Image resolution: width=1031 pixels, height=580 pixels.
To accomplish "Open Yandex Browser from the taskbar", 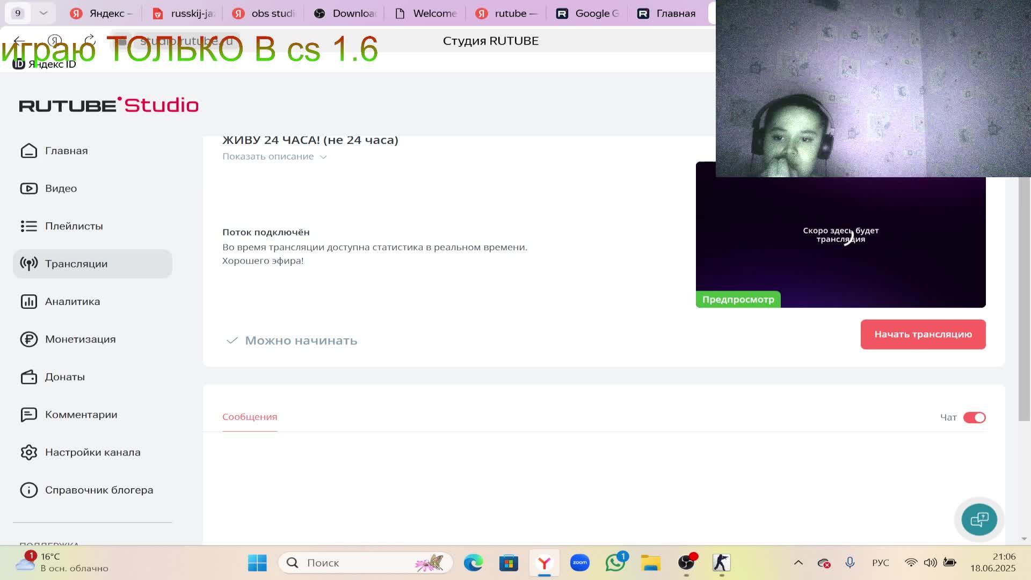I will coord(544,563).
